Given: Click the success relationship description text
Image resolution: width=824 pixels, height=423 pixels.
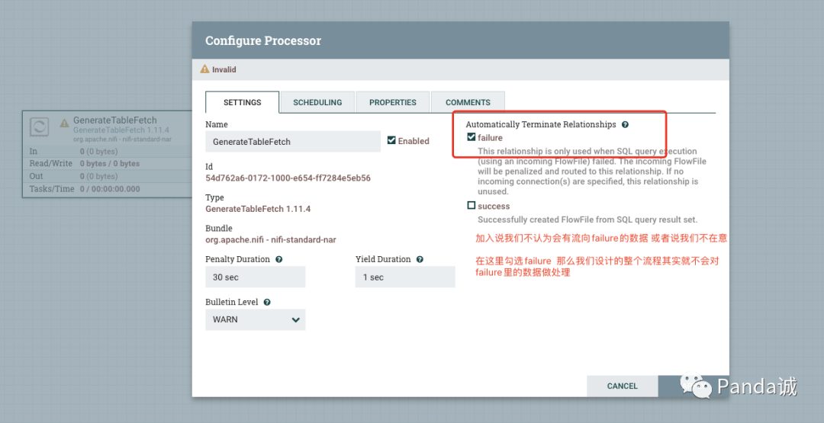Looking at the screenshot, I should (x=587, y=220).
